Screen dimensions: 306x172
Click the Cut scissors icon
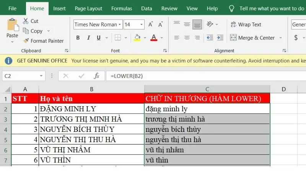(x=26, y=21)
